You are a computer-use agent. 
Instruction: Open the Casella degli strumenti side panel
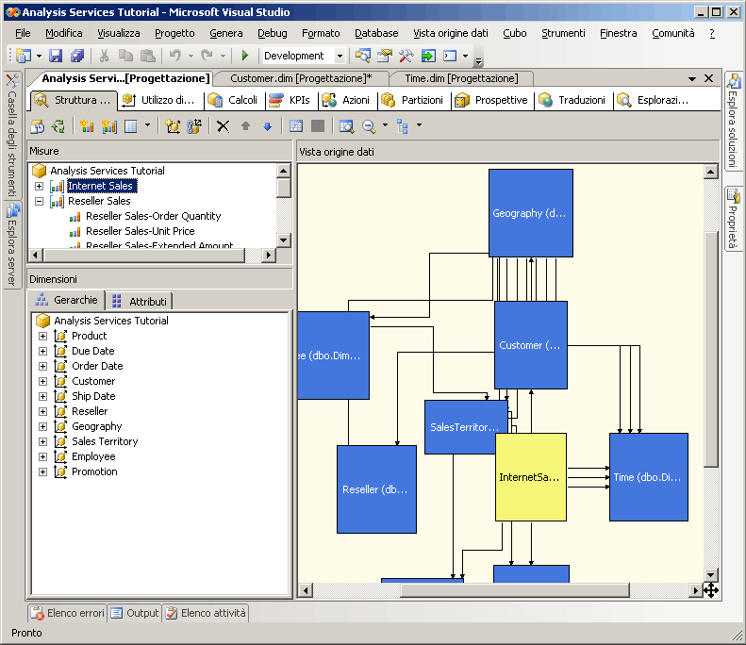click(x=12, y=135)
